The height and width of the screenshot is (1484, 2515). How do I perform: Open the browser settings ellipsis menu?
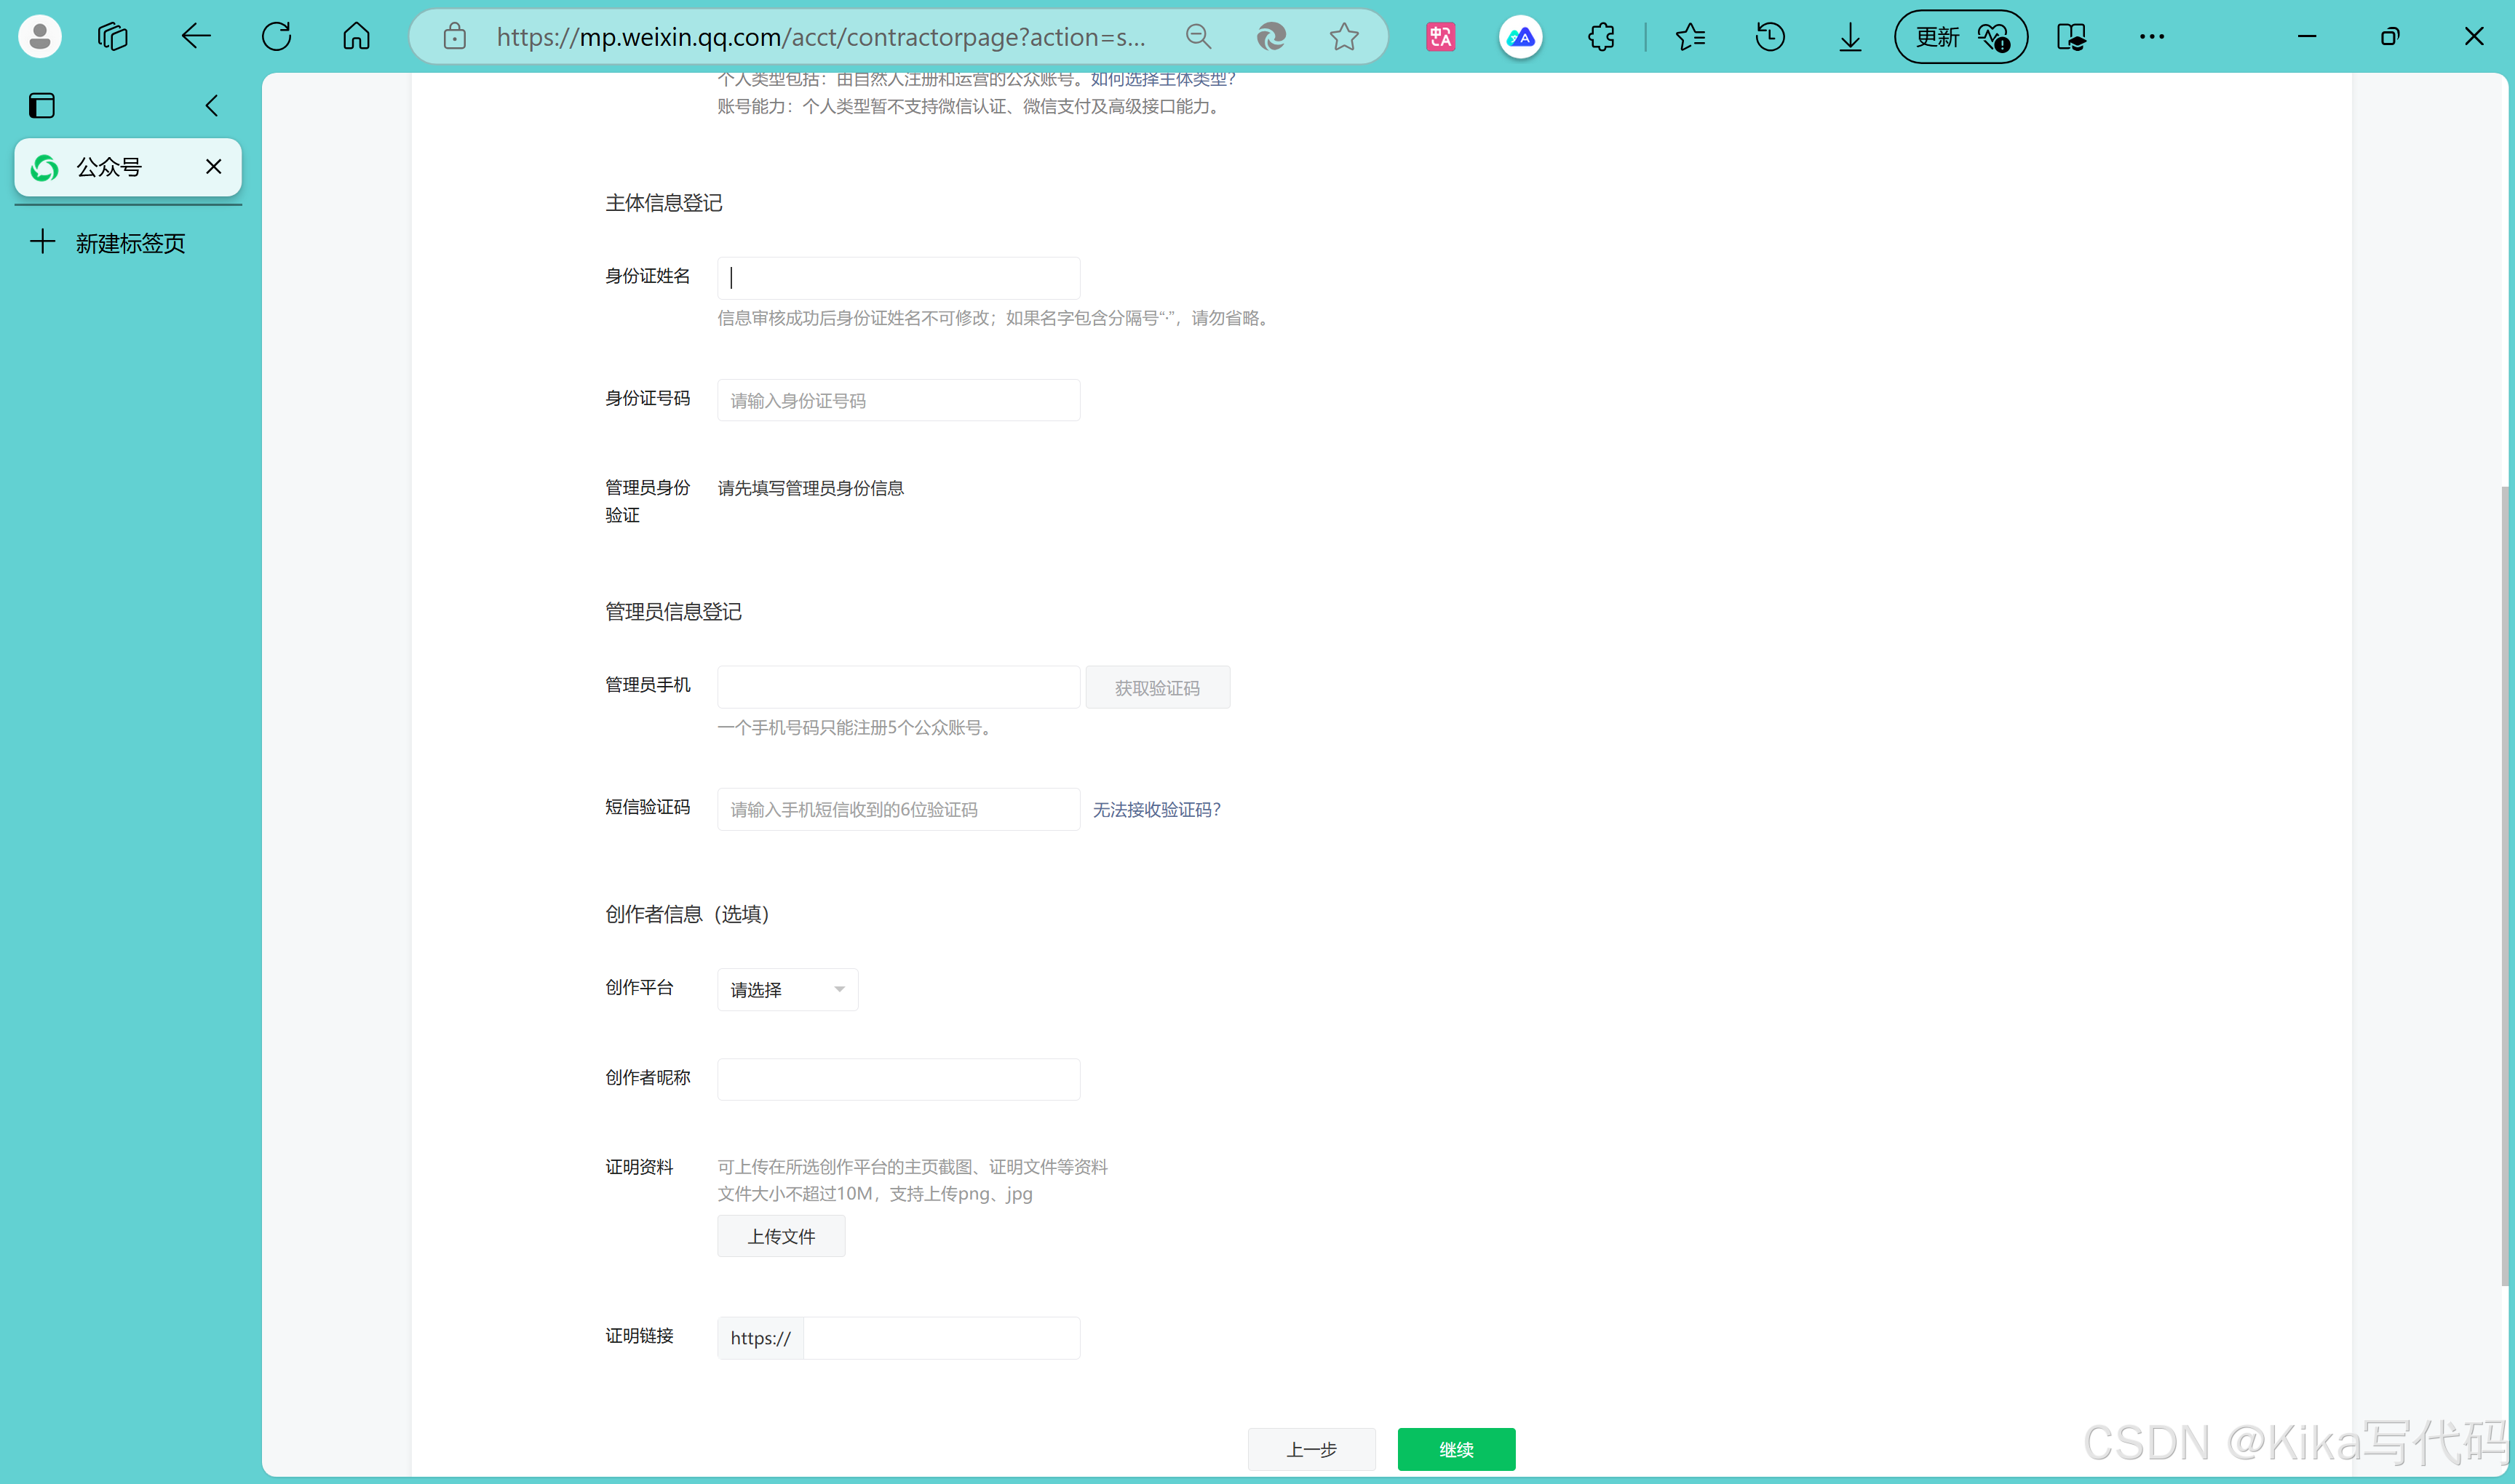2151,37
